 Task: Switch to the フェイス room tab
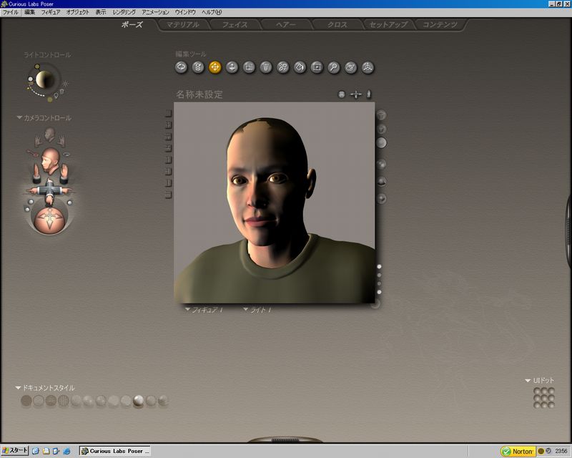click(235, 25)
